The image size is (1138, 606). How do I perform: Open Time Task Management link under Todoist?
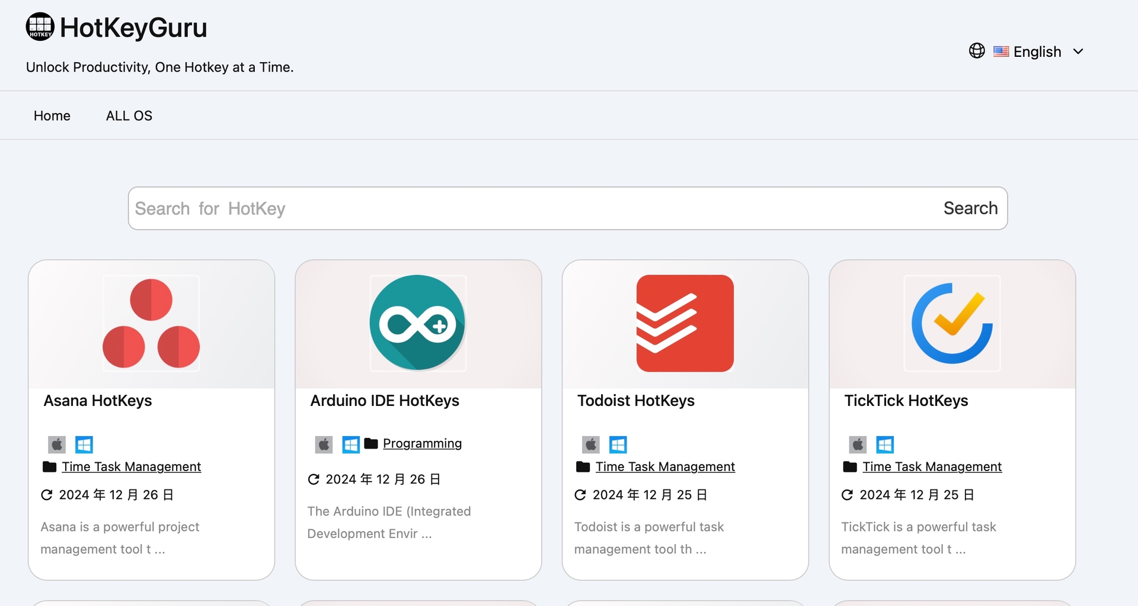tap(665, 467)
